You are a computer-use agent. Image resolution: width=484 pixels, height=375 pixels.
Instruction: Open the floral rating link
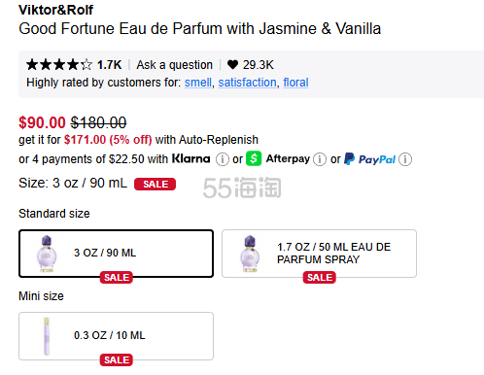coord(295,83)
